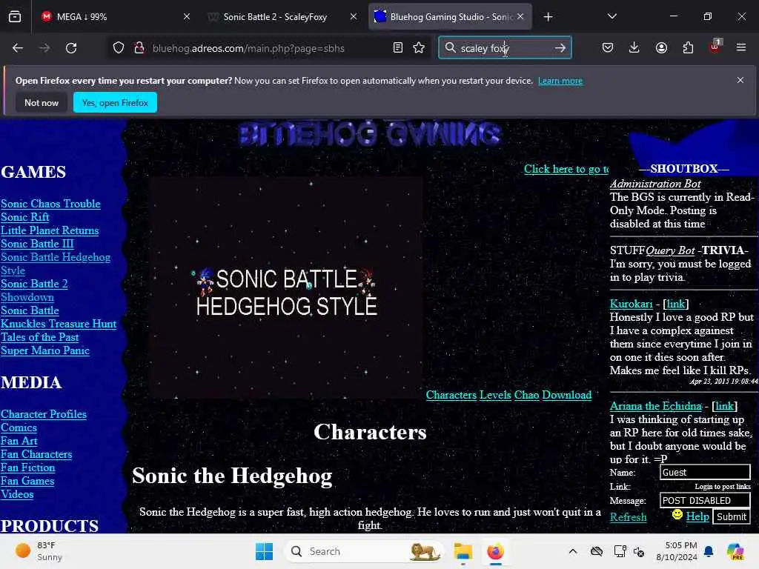
Task: Click the shoutbox Name field Guest
Action: click(705, 472)
